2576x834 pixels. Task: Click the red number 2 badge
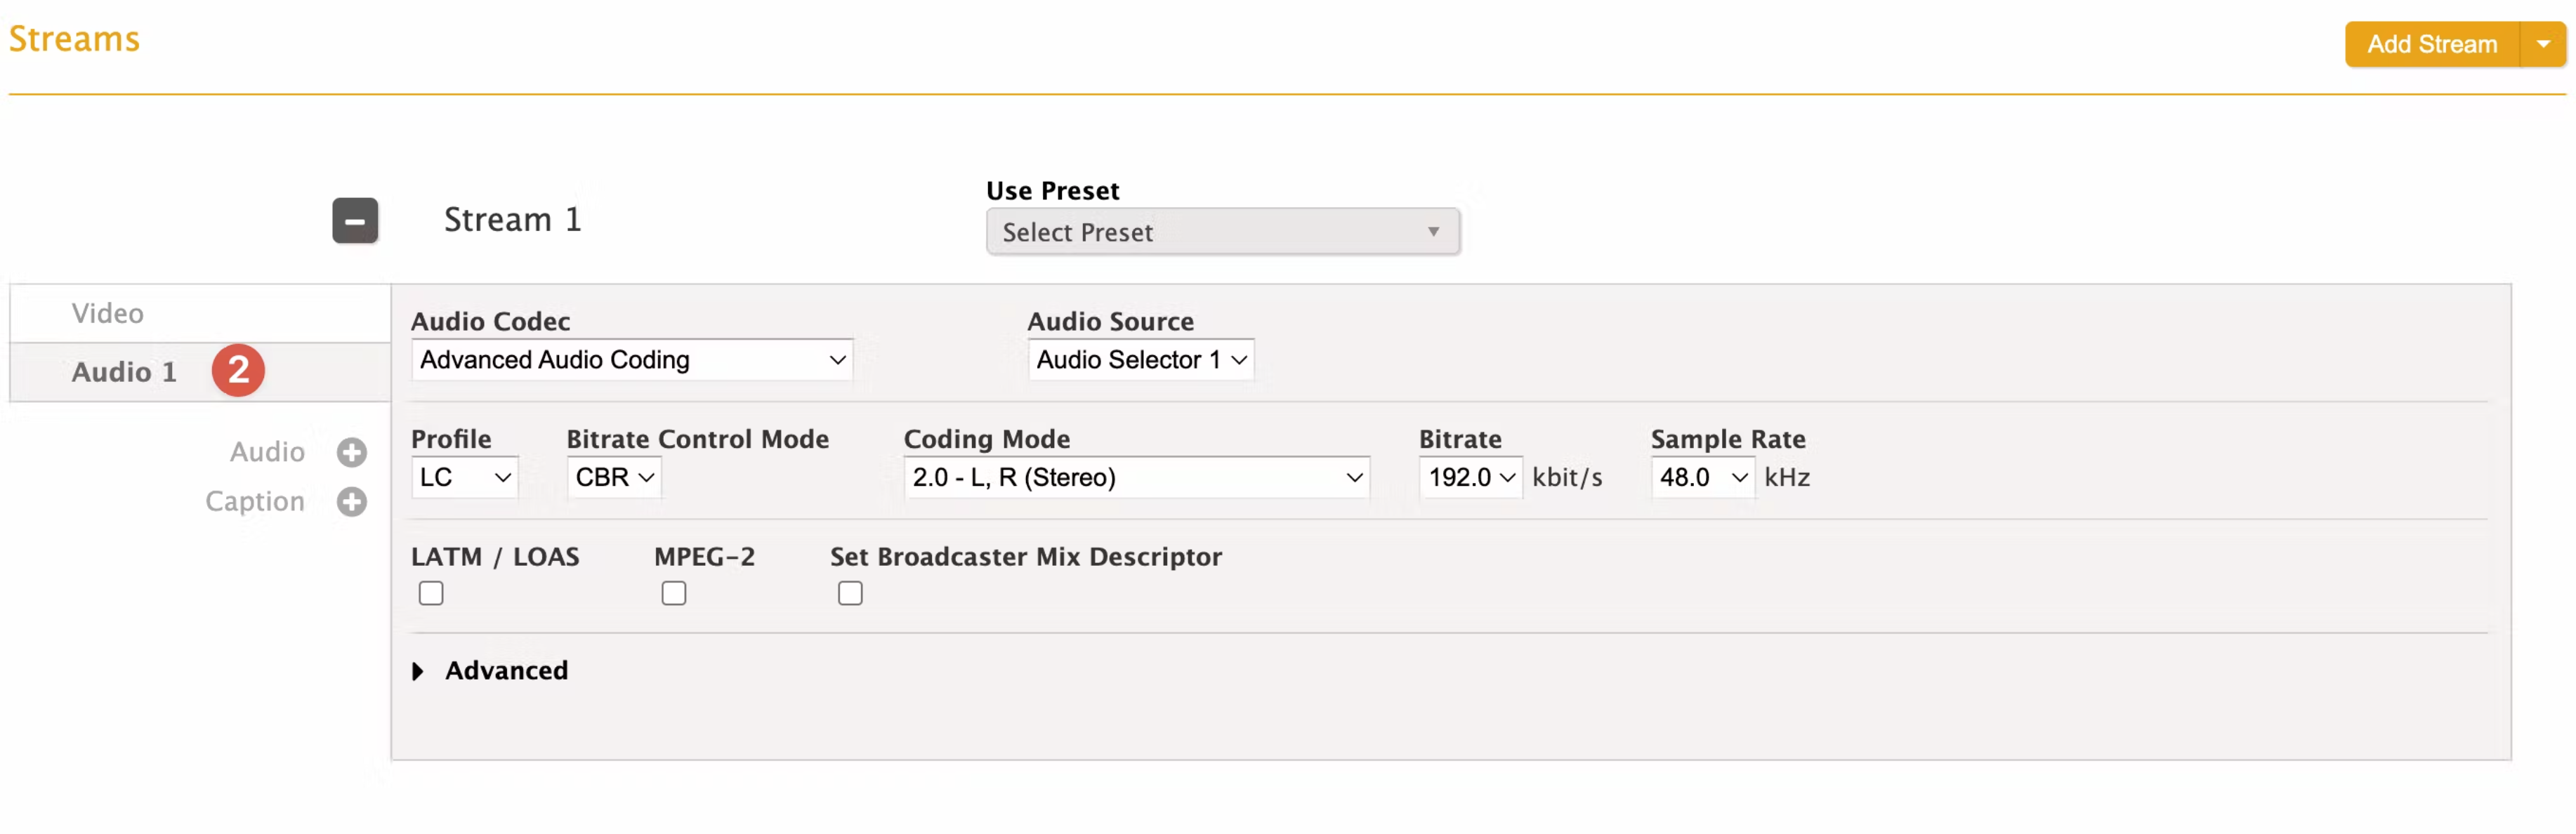[x=238, y=371]
